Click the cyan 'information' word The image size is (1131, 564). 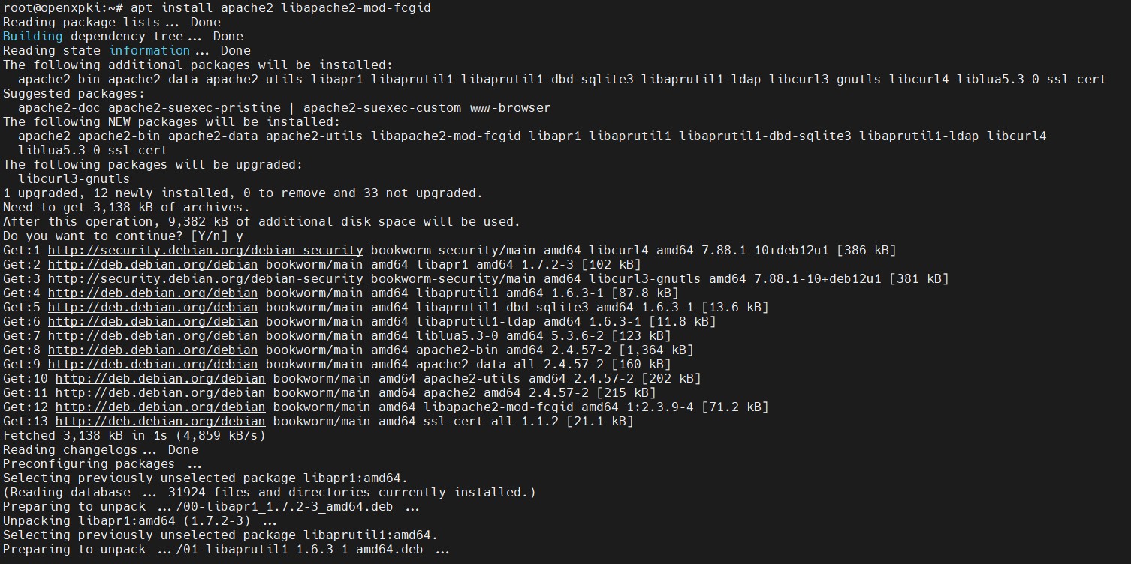coord(149,50)
